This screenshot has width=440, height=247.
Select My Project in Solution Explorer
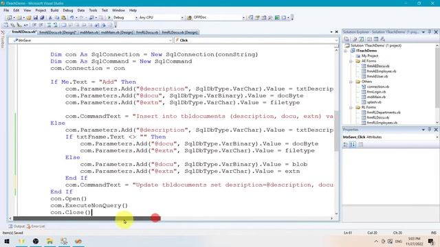point(370,56)
